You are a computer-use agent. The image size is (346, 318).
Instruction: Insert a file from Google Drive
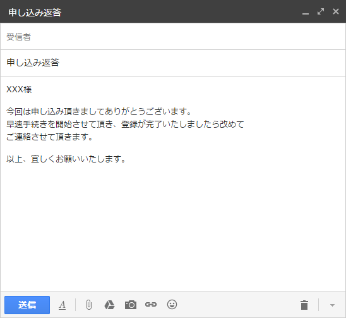pyautogui.click(x=109, y=305)
